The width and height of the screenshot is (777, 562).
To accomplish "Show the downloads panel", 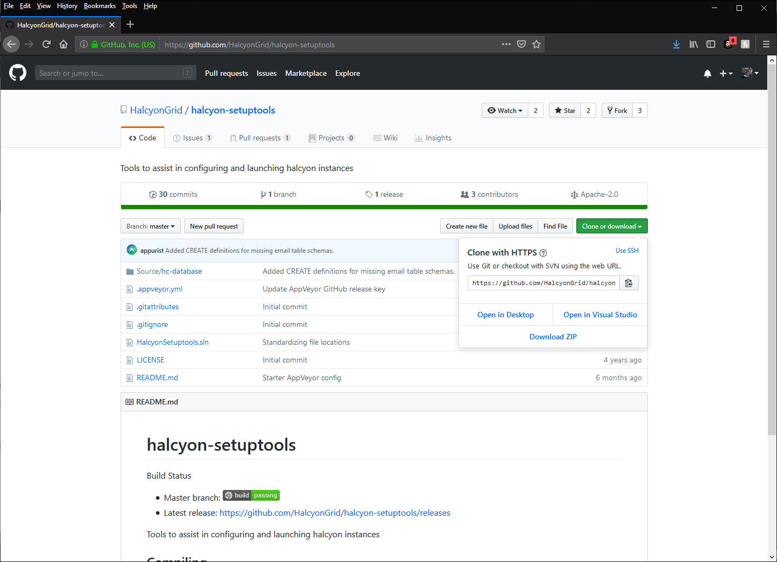I will (x=676, y=45).
